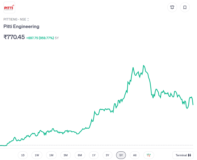Switch to candlestick chart view

(x=148, y=155)
